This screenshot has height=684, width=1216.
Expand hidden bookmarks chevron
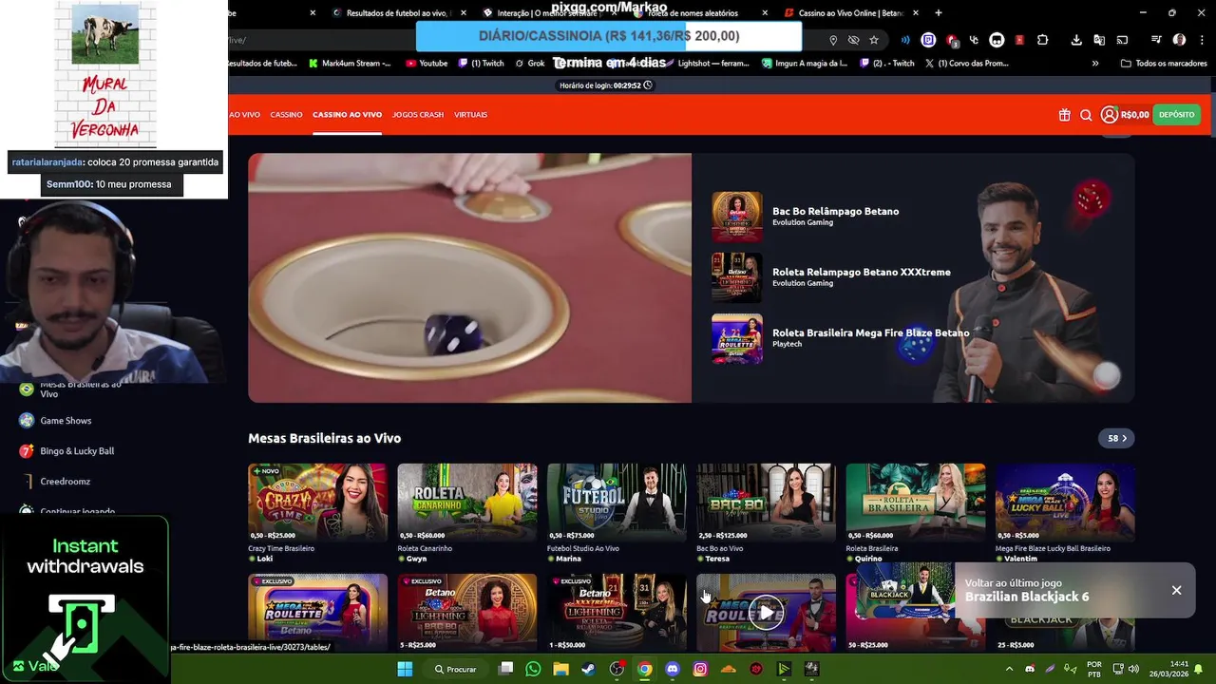[1095, 64]
